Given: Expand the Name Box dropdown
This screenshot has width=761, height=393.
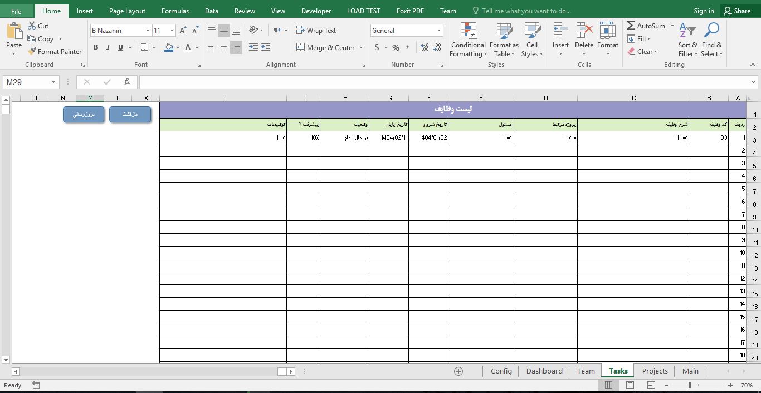Looking at the screenshot, I should click(x=53, y=82).
